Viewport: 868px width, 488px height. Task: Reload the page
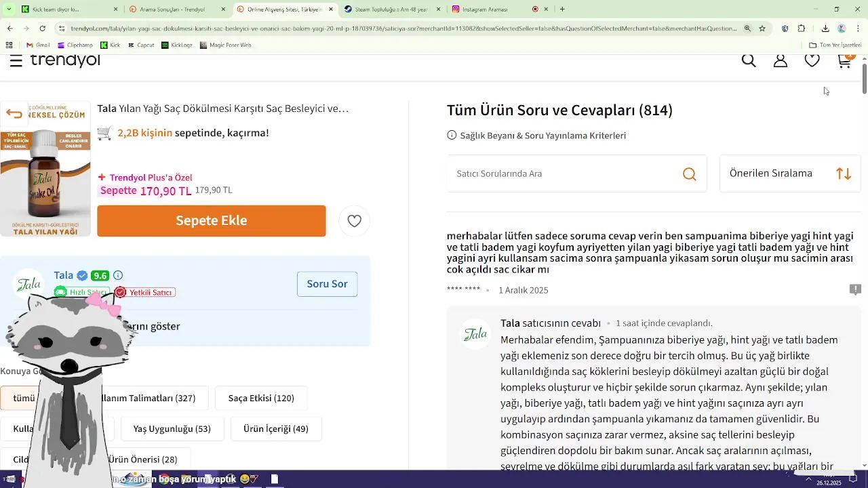(x=42, y=28)
